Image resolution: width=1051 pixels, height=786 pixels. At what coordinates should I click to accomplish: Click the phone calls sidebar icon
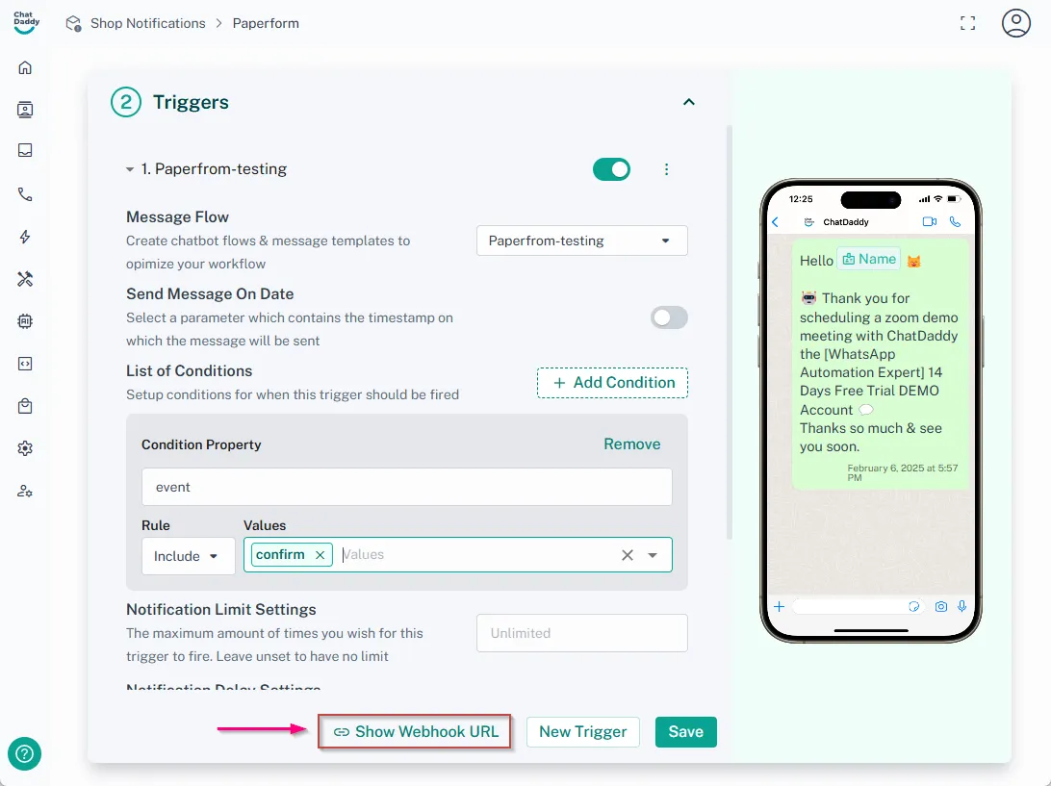[x=25, y=194]
